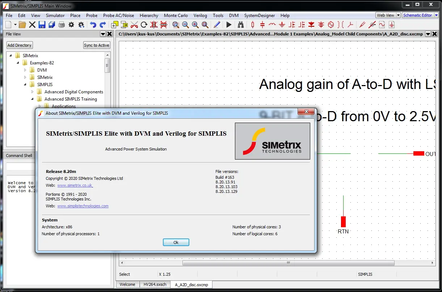
Task: Switch to the Welcome tab
Action: coord(127,284)
